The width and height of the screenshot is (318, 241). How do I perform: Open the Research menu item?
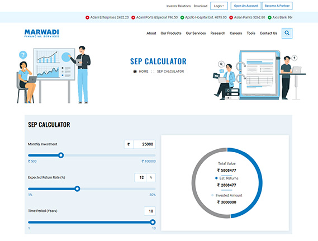[x=218, y=33]
